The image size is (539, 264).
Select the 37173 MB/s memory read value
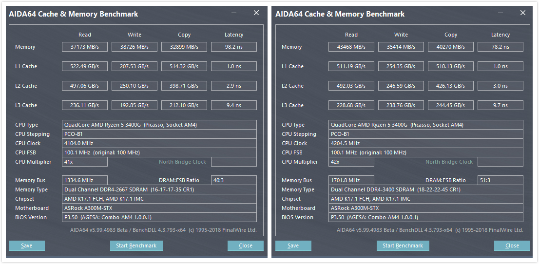click(x=85, y=47)
